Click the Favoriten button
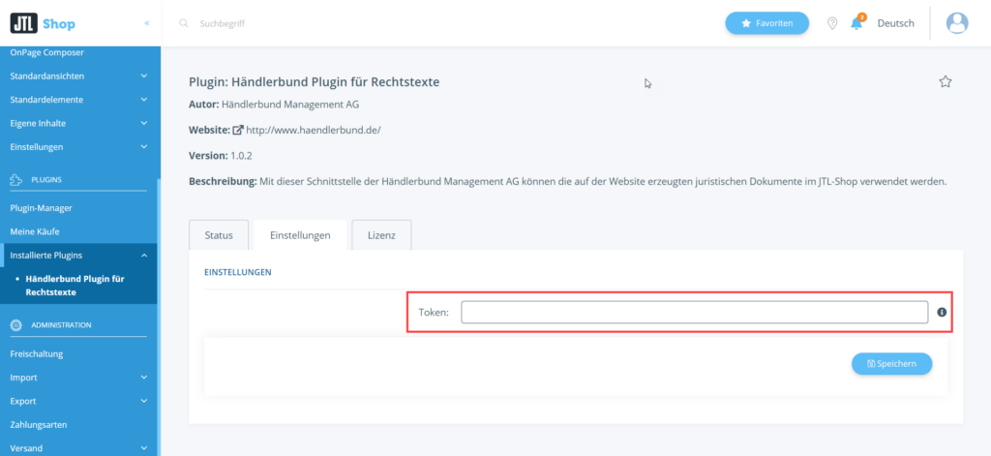The image size is (991, 456). (766, 23)
